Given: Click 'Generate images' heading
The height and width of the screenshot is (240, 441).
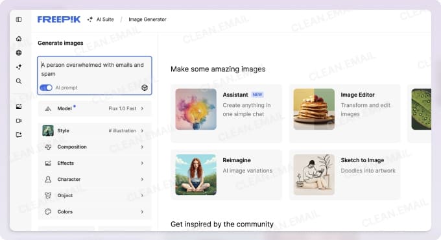Looking at the screenshot, I should pos(60,43).
